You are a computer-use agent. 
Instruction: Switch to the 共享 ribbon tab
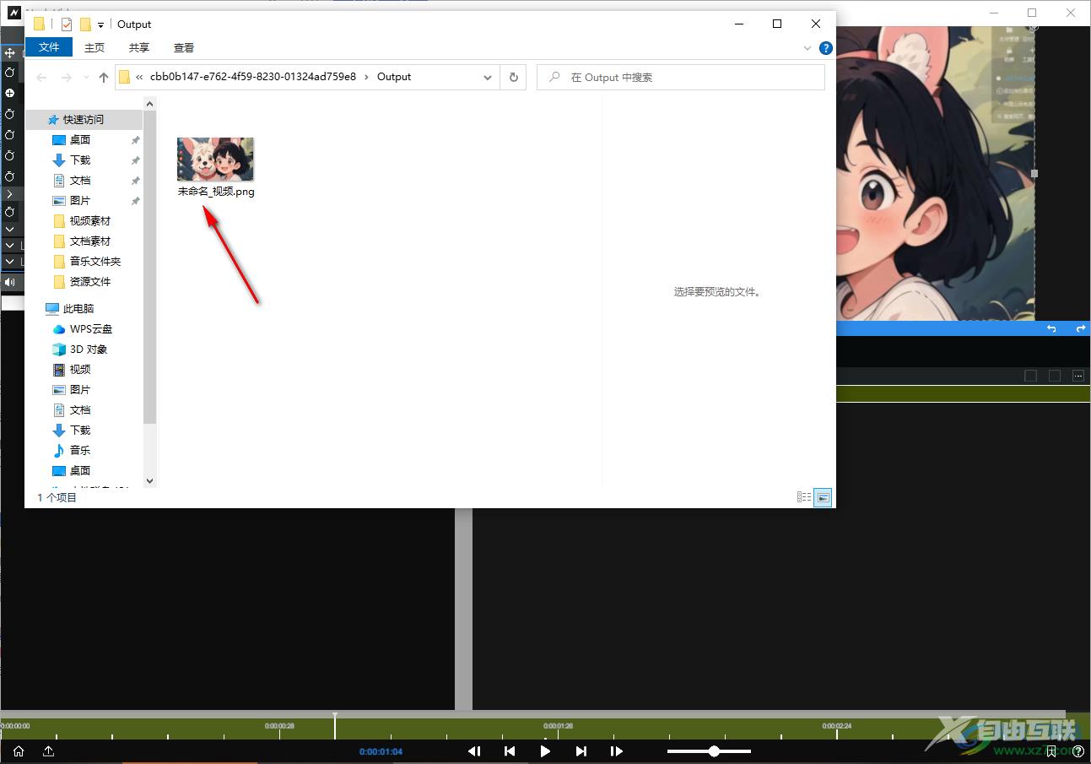click(x=139, y=48)
